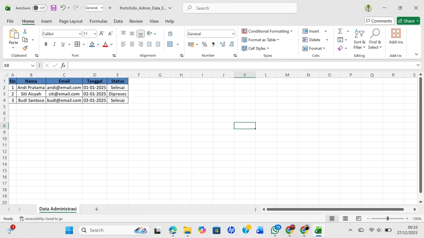Image resolution: width=424 pixels, height=238 pixels.
Task: Open the Comments pane button
Action: [379, 21]
